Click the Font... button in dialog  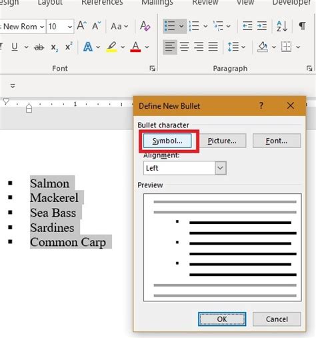(x=277, y=141)
